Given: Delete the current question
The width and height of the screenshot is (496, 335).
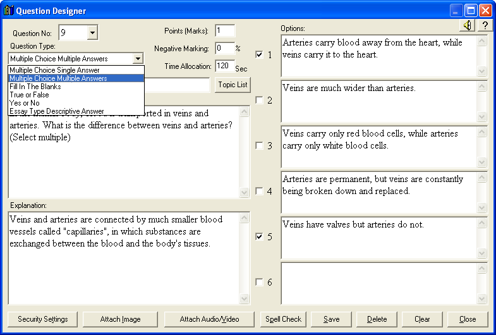Looking at the screenshot, I should click(x=377, y=319).
